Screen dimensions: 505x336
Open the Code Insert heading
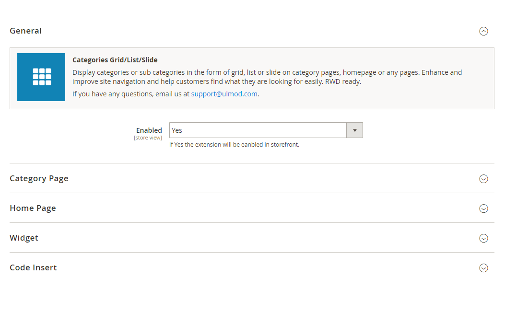point(33,267)
